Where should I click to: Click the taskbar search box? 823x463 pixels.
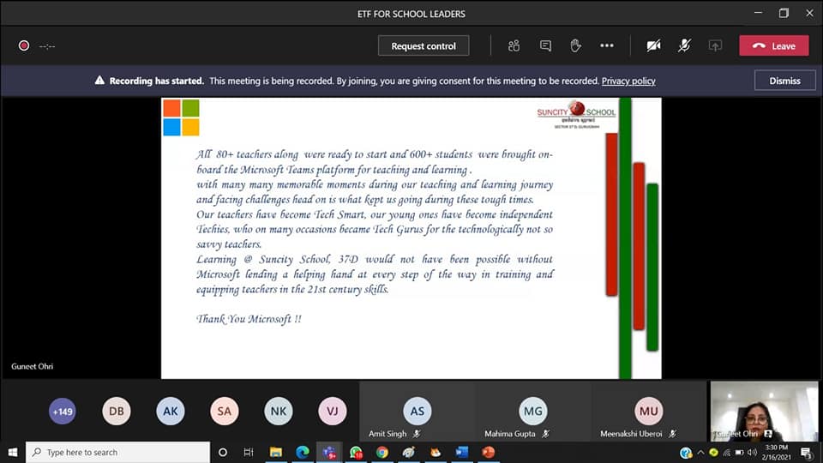(x=117, y=452)
